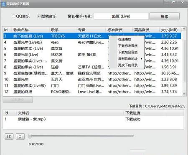The image size is (188, 155).
Task: Select the QQ音乐 radio button
Action: coord(14,16)
